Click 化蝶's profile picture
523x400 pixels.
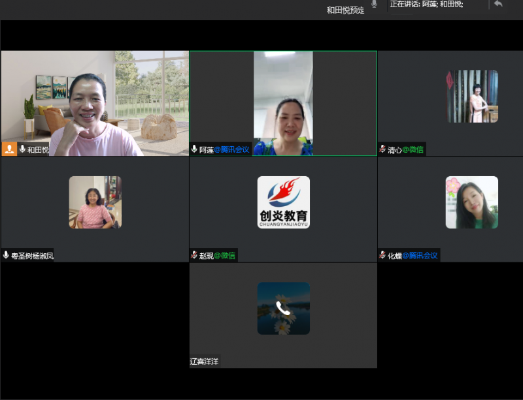(472, 202)
